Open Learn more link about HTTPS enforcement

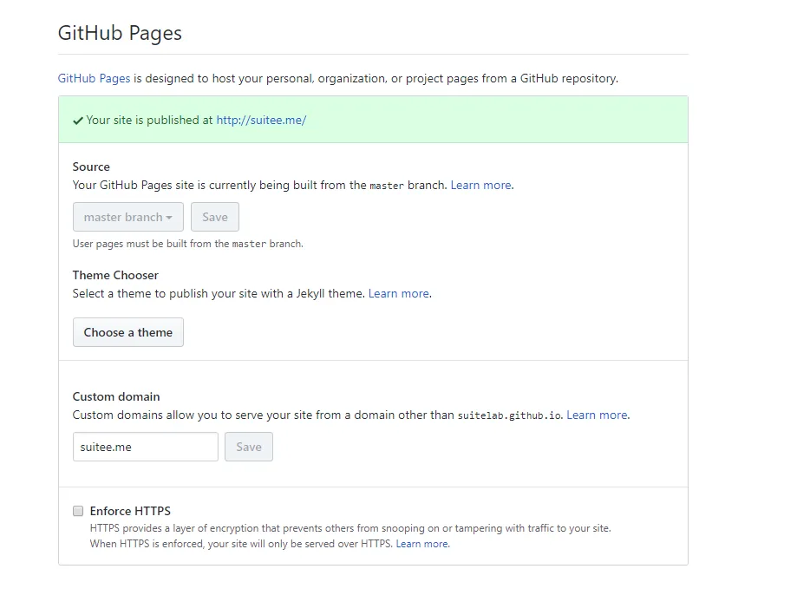(x=422, y=544)
